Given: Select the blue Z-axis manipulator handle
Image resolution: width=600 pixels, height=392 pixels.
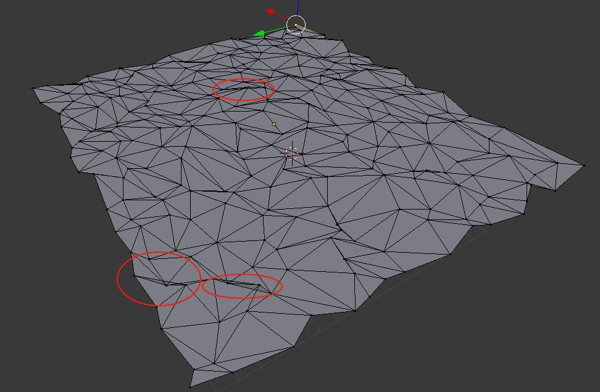Looking at the screenshot, I should coord(298,7).
